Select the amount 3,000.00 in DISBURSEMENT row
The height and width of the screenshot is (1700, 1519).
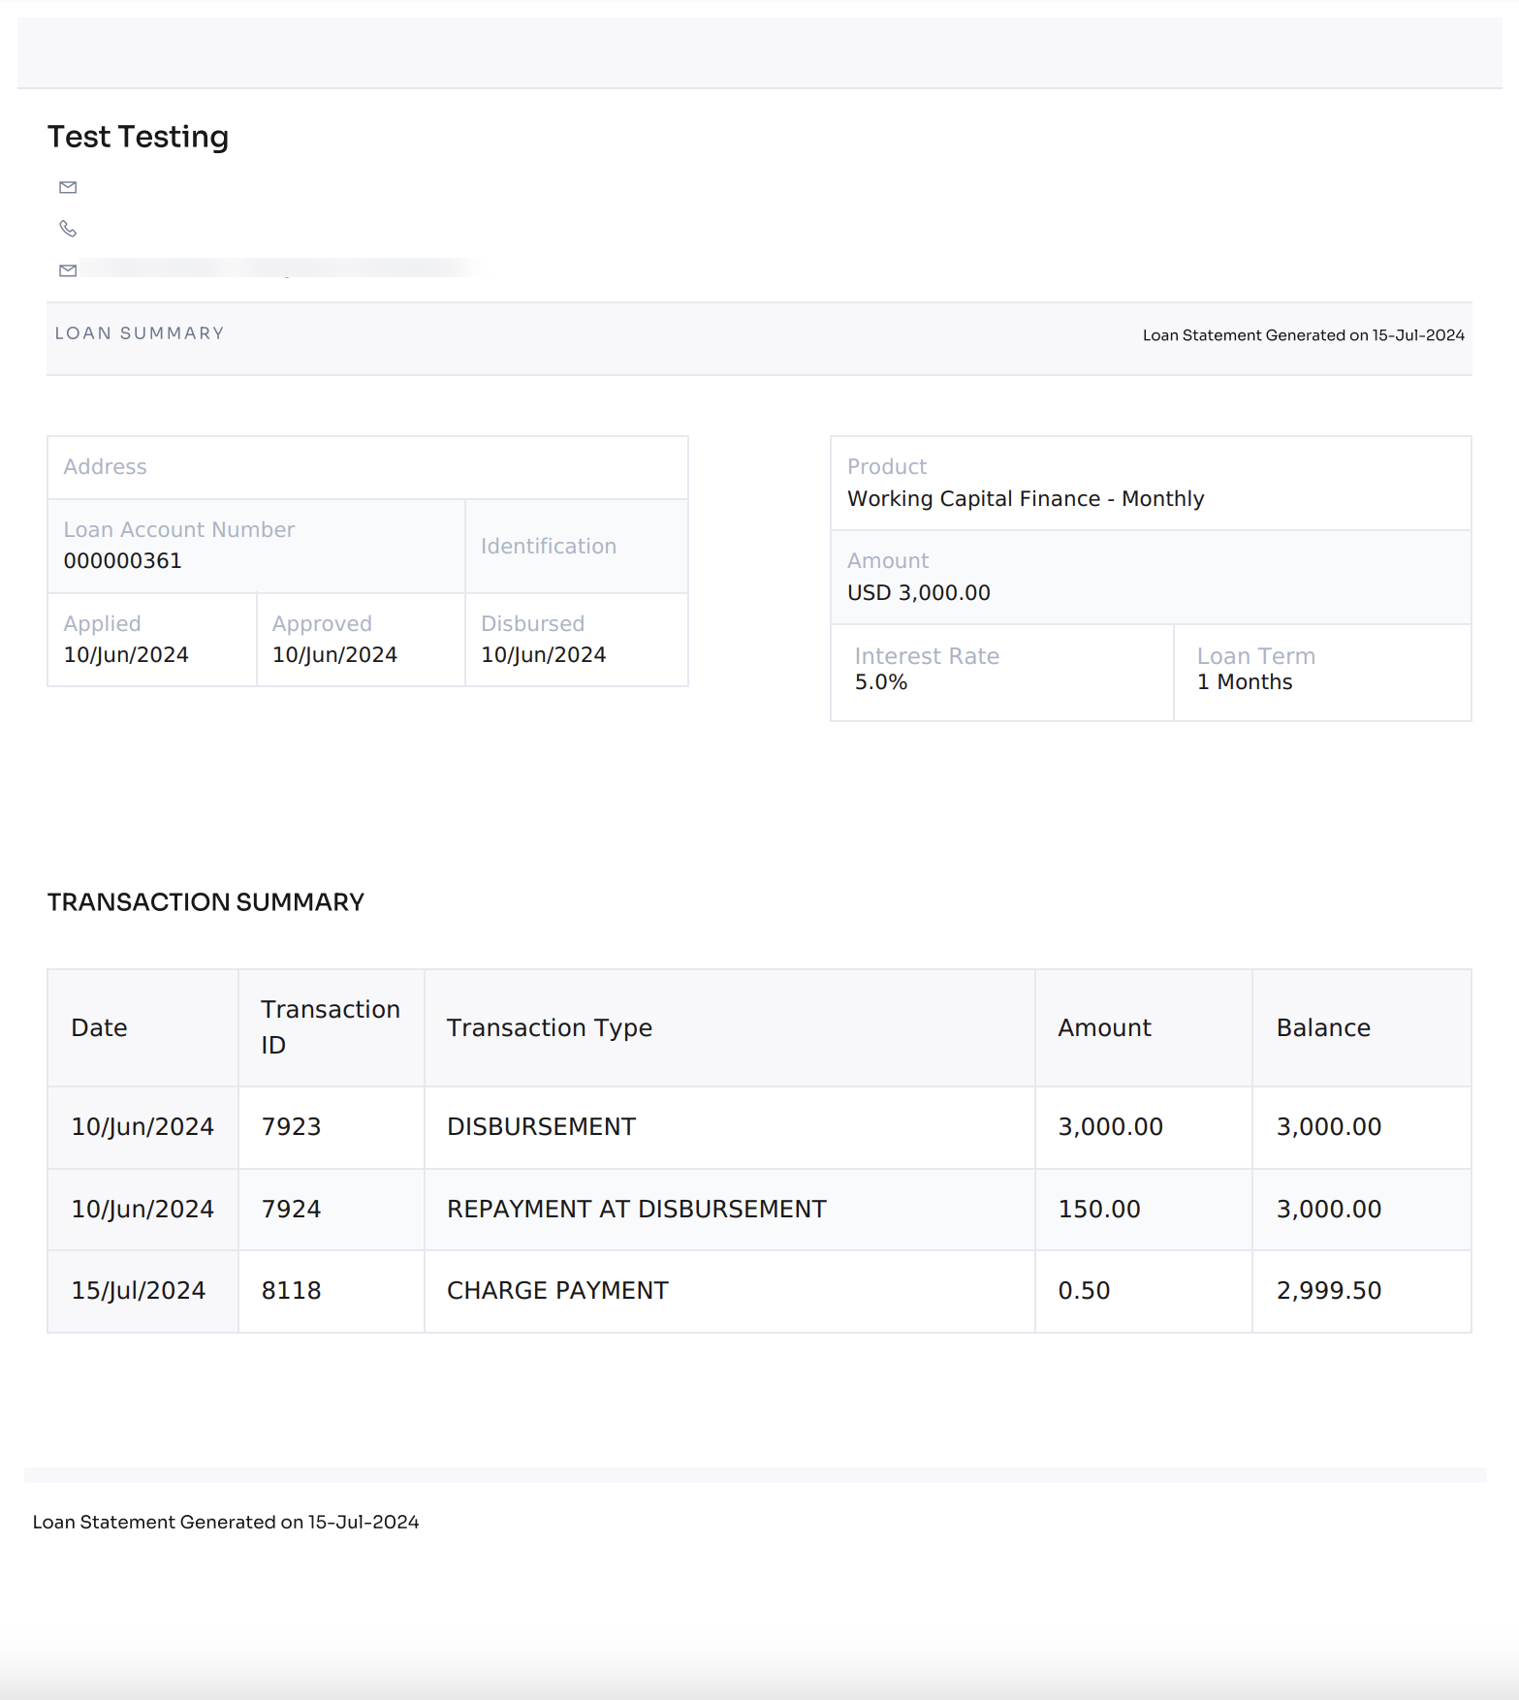coord(1110,1127)
